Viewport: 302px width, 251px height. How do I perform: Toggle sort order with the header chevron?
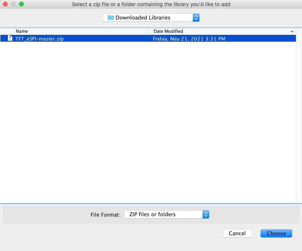[292, 31]
